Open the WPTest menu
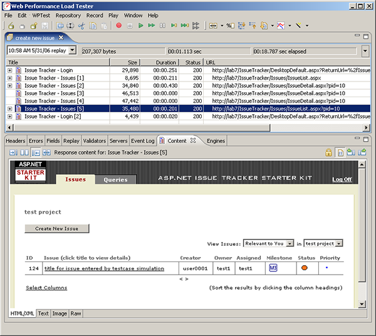376x336 pixels. point(41,16)
